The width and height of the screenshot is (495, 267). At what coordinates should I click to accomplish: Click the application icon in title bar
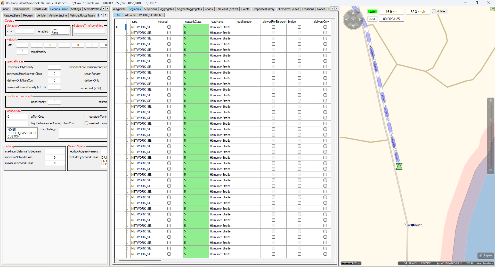3,3
